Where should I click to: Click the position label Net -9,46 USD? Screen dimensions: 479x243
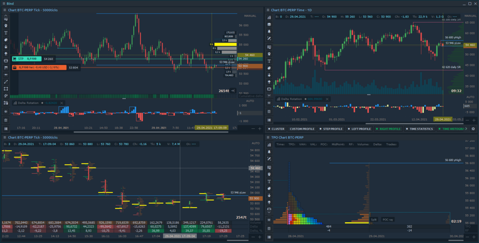[x=39, y=67]
